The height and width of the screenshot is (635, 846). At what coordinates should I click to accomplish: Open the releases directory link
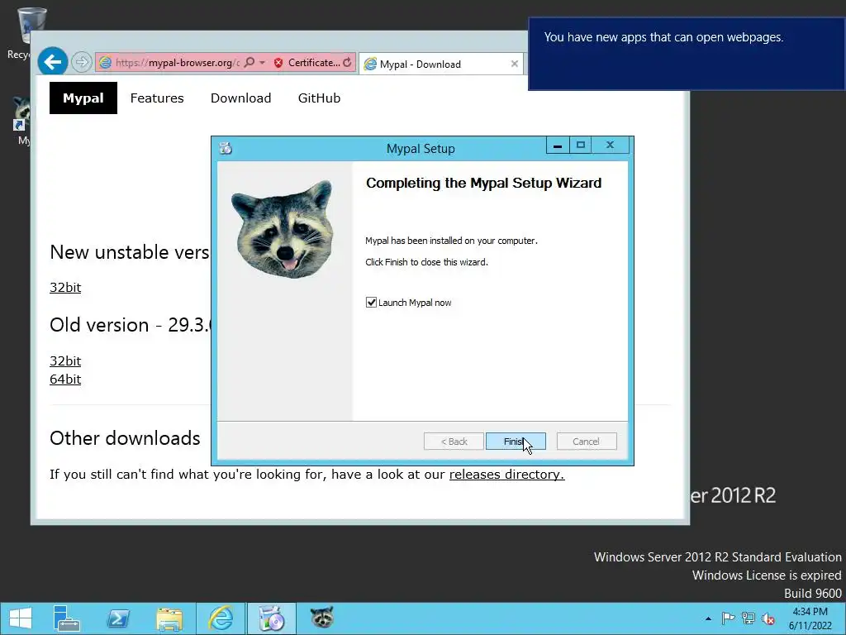(x=506, y=474)
